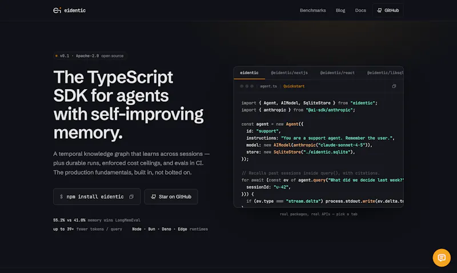Viewport: 457px width, 273px height.
Task: Click the Quickstart label in code header
Action: tap(294, 86)
